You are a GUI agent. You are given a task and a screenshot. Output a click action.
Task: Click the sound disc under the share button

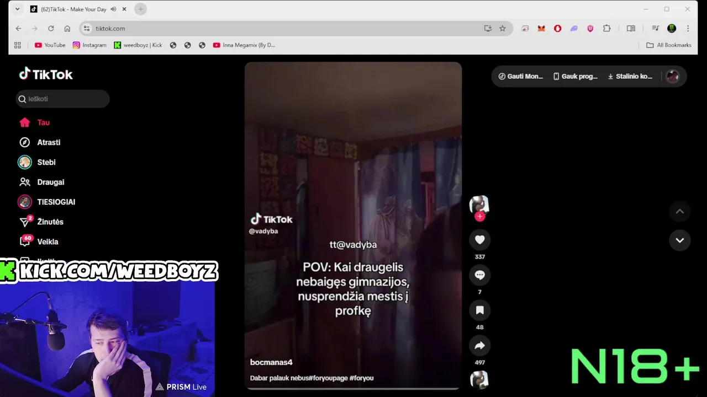[479, 380]
